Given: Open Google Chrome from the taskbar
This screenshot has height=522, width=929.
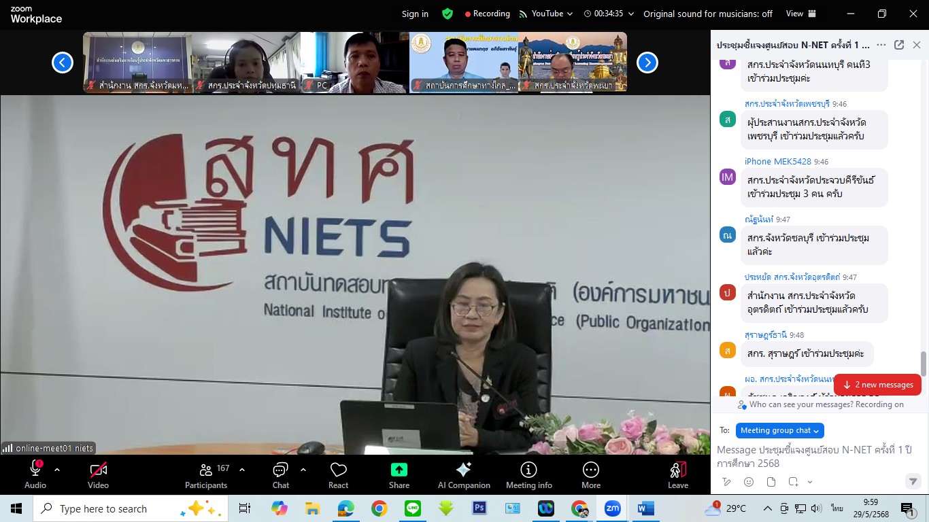Looking at the screenshot, I should [x=379, y=508].
